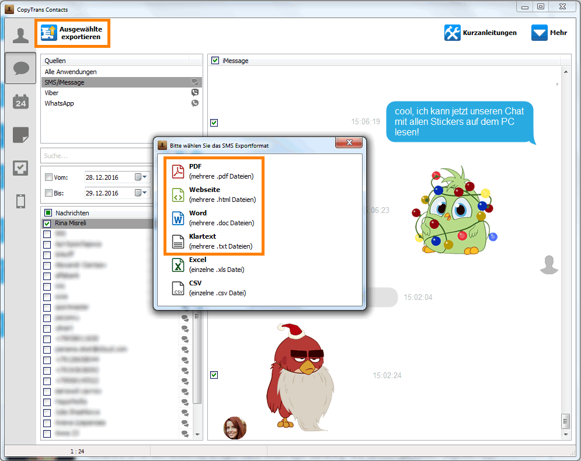Click the PDF file icon
Viewport: 581px width, 461px height.
pos(178,172)
